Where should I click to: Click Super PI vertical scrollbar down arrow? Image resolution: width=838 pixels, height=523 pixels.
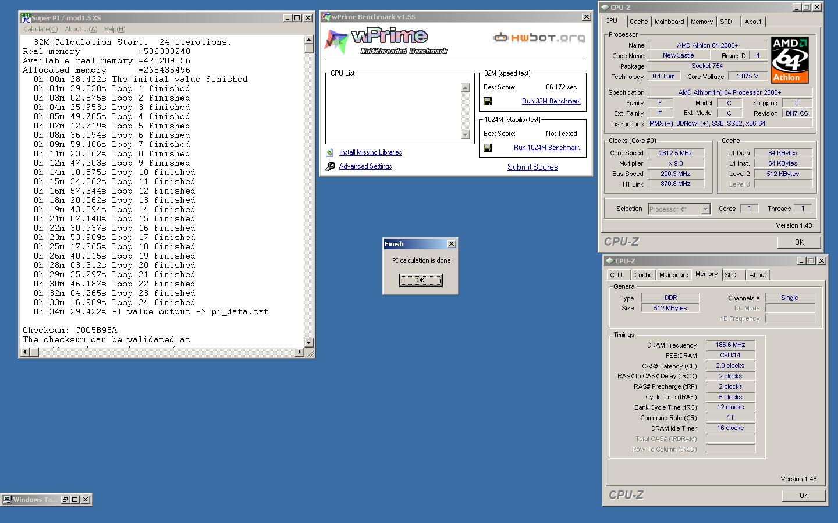309,343
